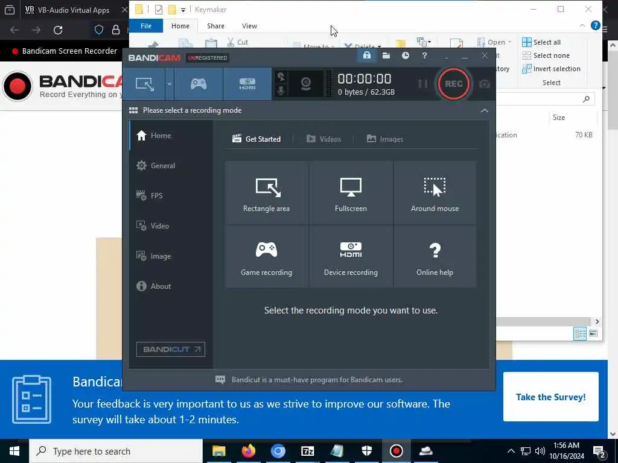
Task: Pause recording button in Bandicam
Action: pos(422,84)
